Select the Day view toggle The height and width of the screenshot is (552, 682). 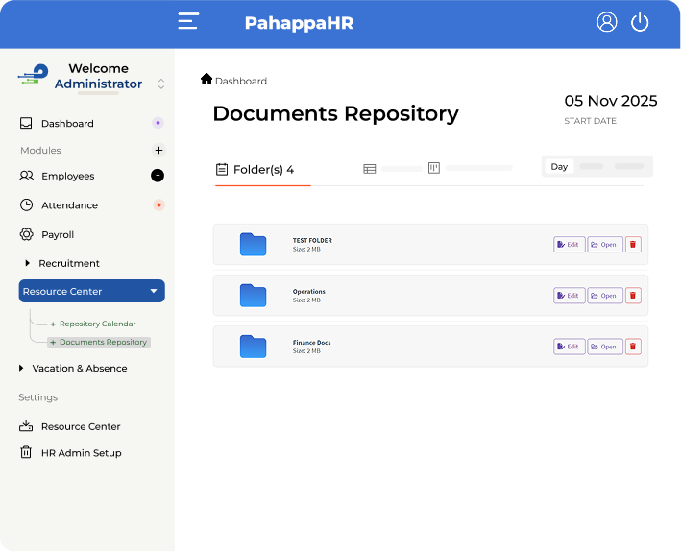click(x=559, y=167)
